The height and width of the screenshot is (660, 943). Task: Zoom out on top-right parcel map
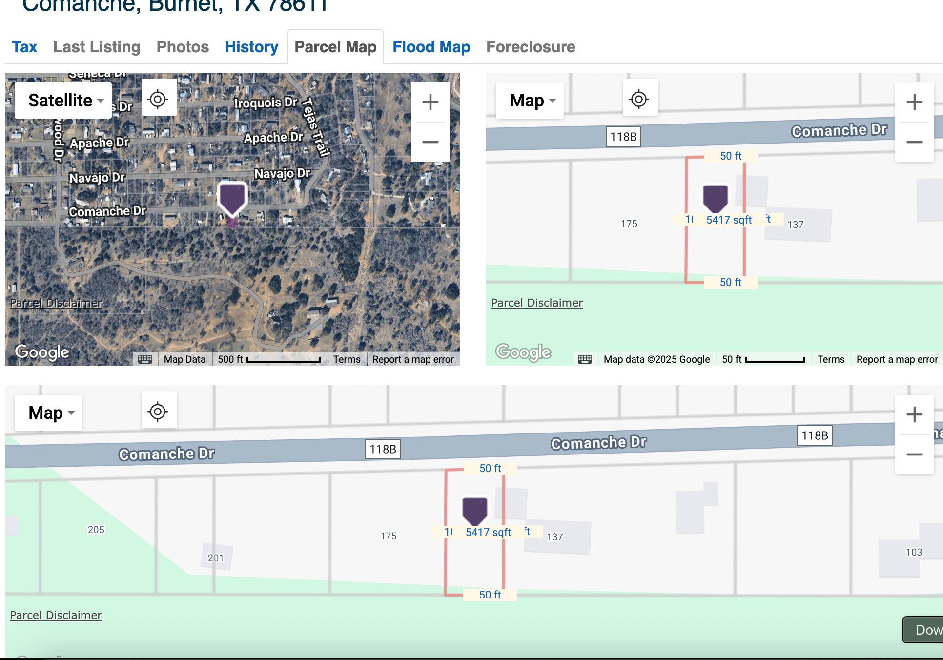[x=914, y=142]
